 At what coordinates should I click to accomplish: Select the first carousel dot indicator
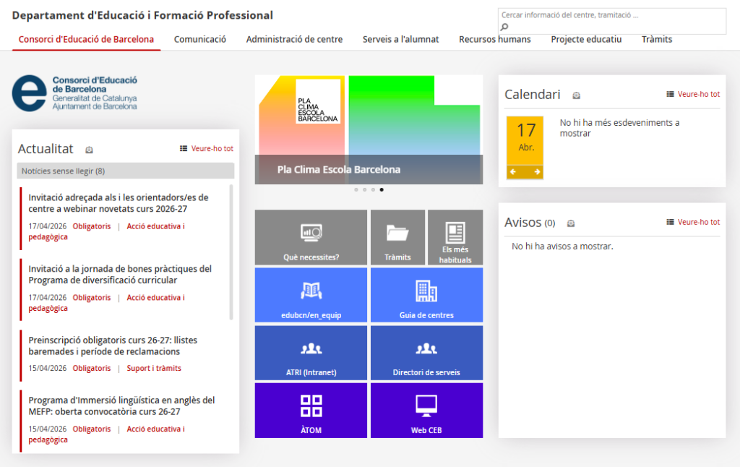356,190
